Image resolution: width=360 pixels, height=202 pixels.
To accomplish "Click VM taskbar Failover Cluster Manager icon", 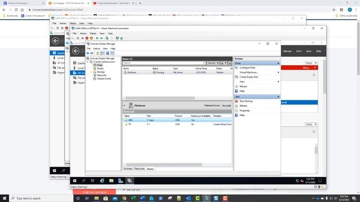I will click(129, 181).
